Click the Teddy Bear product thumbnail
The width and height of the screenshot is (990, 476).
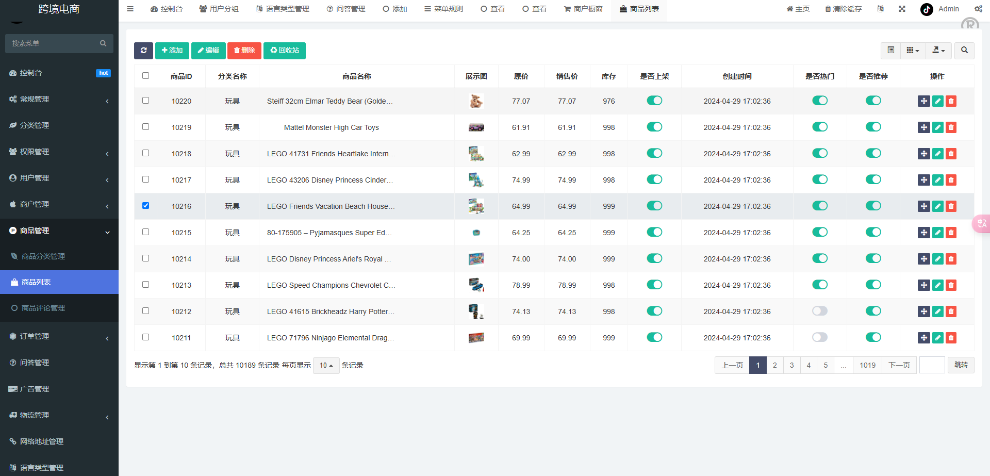[476, 101]
